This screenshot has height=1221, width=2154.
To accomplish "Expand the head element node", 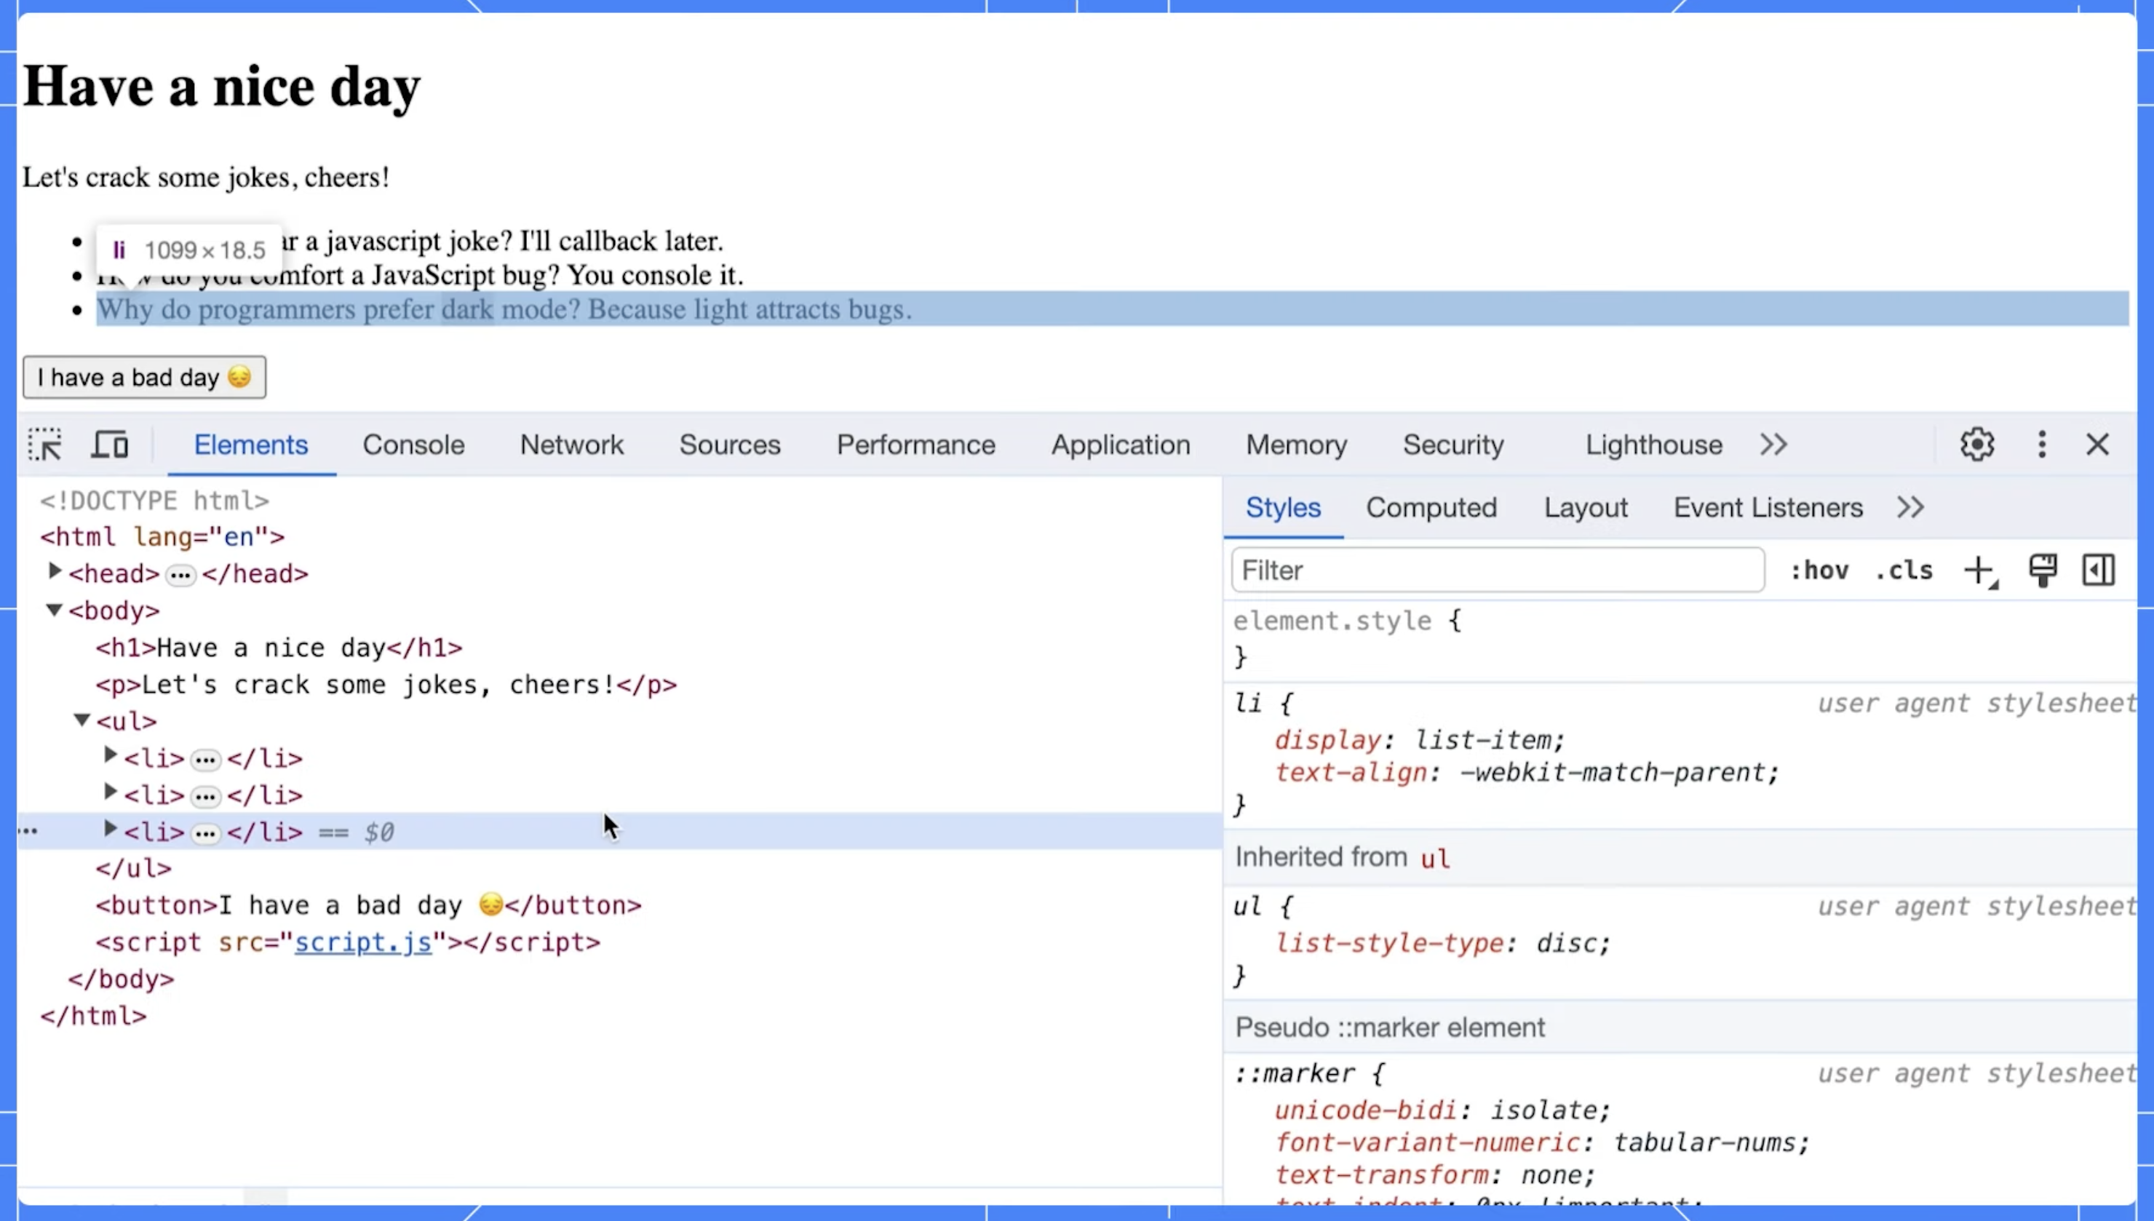I will point(55,572).
